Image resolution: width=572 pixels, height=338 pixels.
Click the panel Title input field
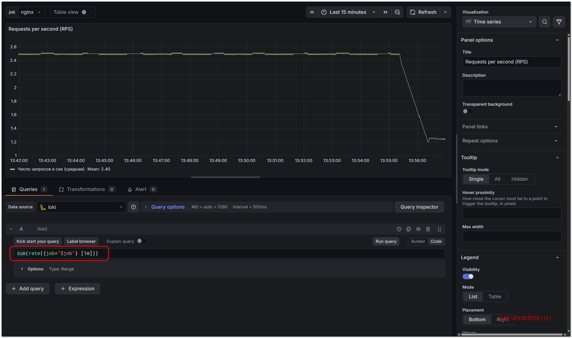pyautogui.click(x=511, y=62)
